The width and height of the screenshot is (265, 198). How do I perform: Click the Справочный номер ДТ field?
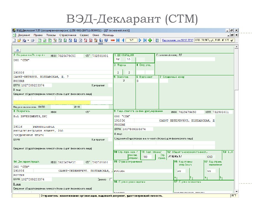[185, 59]
